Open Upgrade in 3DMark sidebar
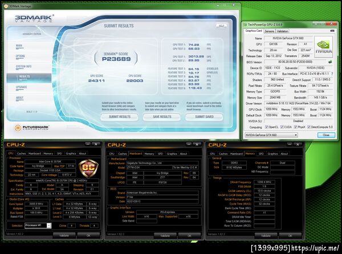 pos(21,87)
